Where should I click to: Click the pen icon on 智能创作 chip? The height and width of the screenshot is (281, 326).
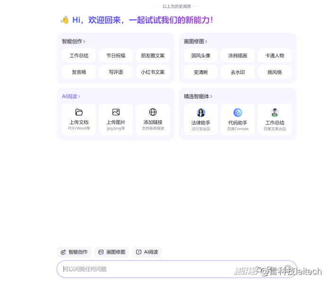click(63, 252)
